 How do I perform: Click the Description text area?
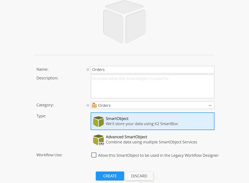(153, 86)
